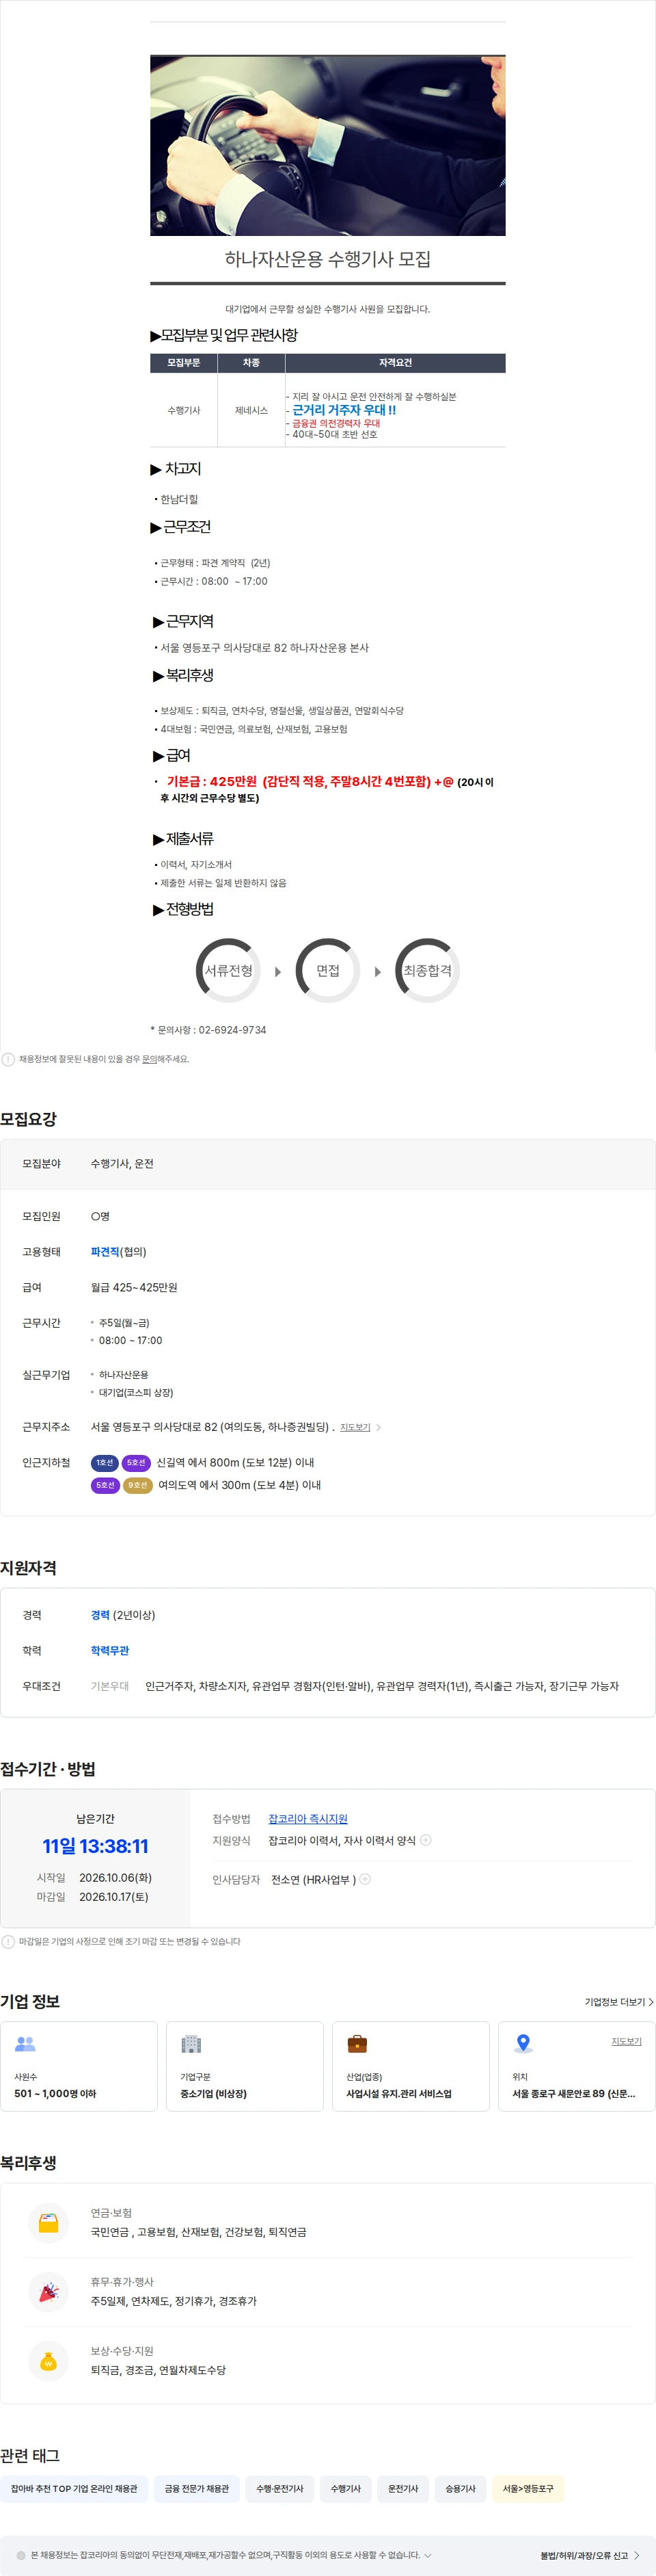Viewport: 656px width, 2576px height.
Task: Click the 기본급 : 425만원 salary text
Action: tap(212, 782)
